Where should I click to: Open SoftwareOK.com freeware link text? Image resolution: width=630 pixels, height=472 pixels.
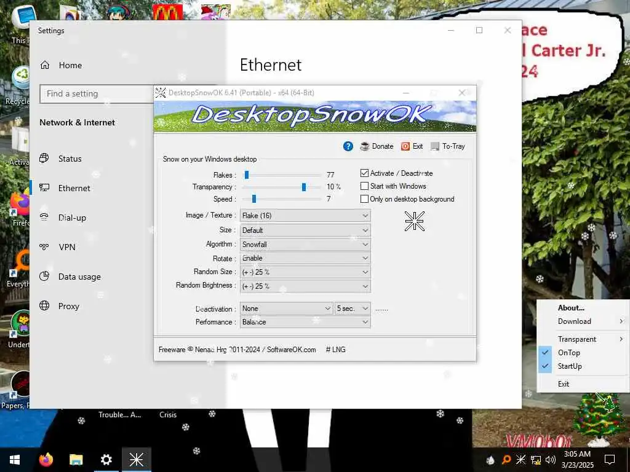pyautogui.click(x=291, y=350)
